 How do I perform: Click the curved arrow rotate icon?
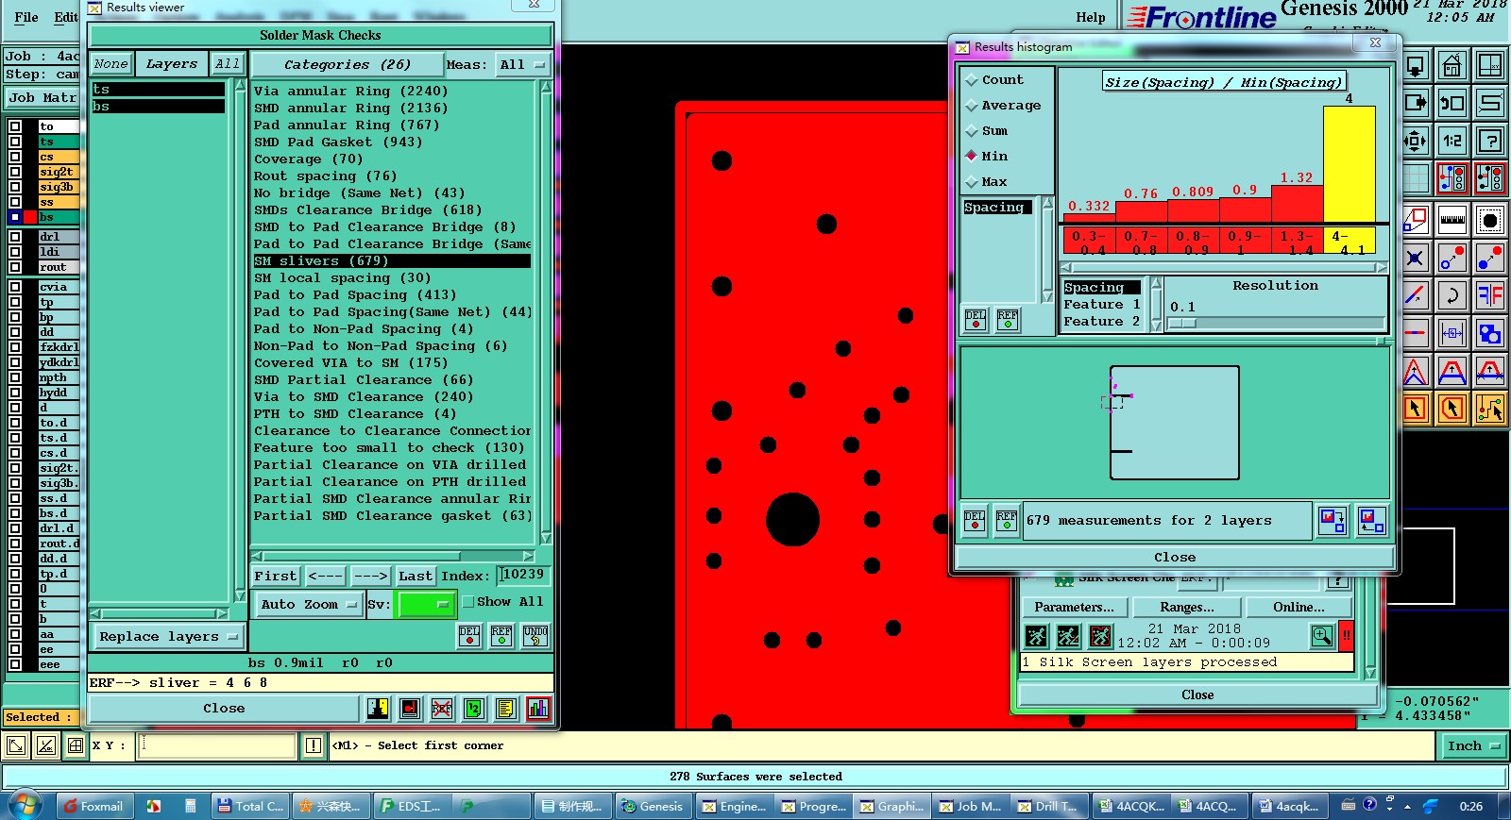tap(1452, 295)
